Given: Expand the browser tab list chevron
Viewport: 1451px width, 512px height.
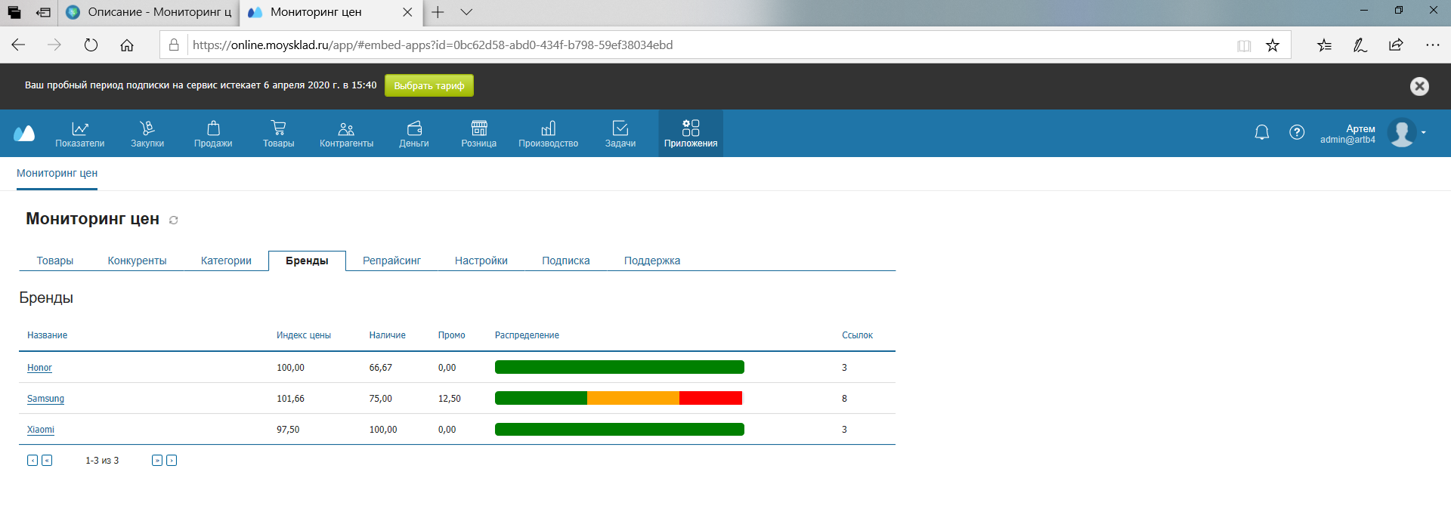Looking at the screenshot, I should tap(466, 12).
